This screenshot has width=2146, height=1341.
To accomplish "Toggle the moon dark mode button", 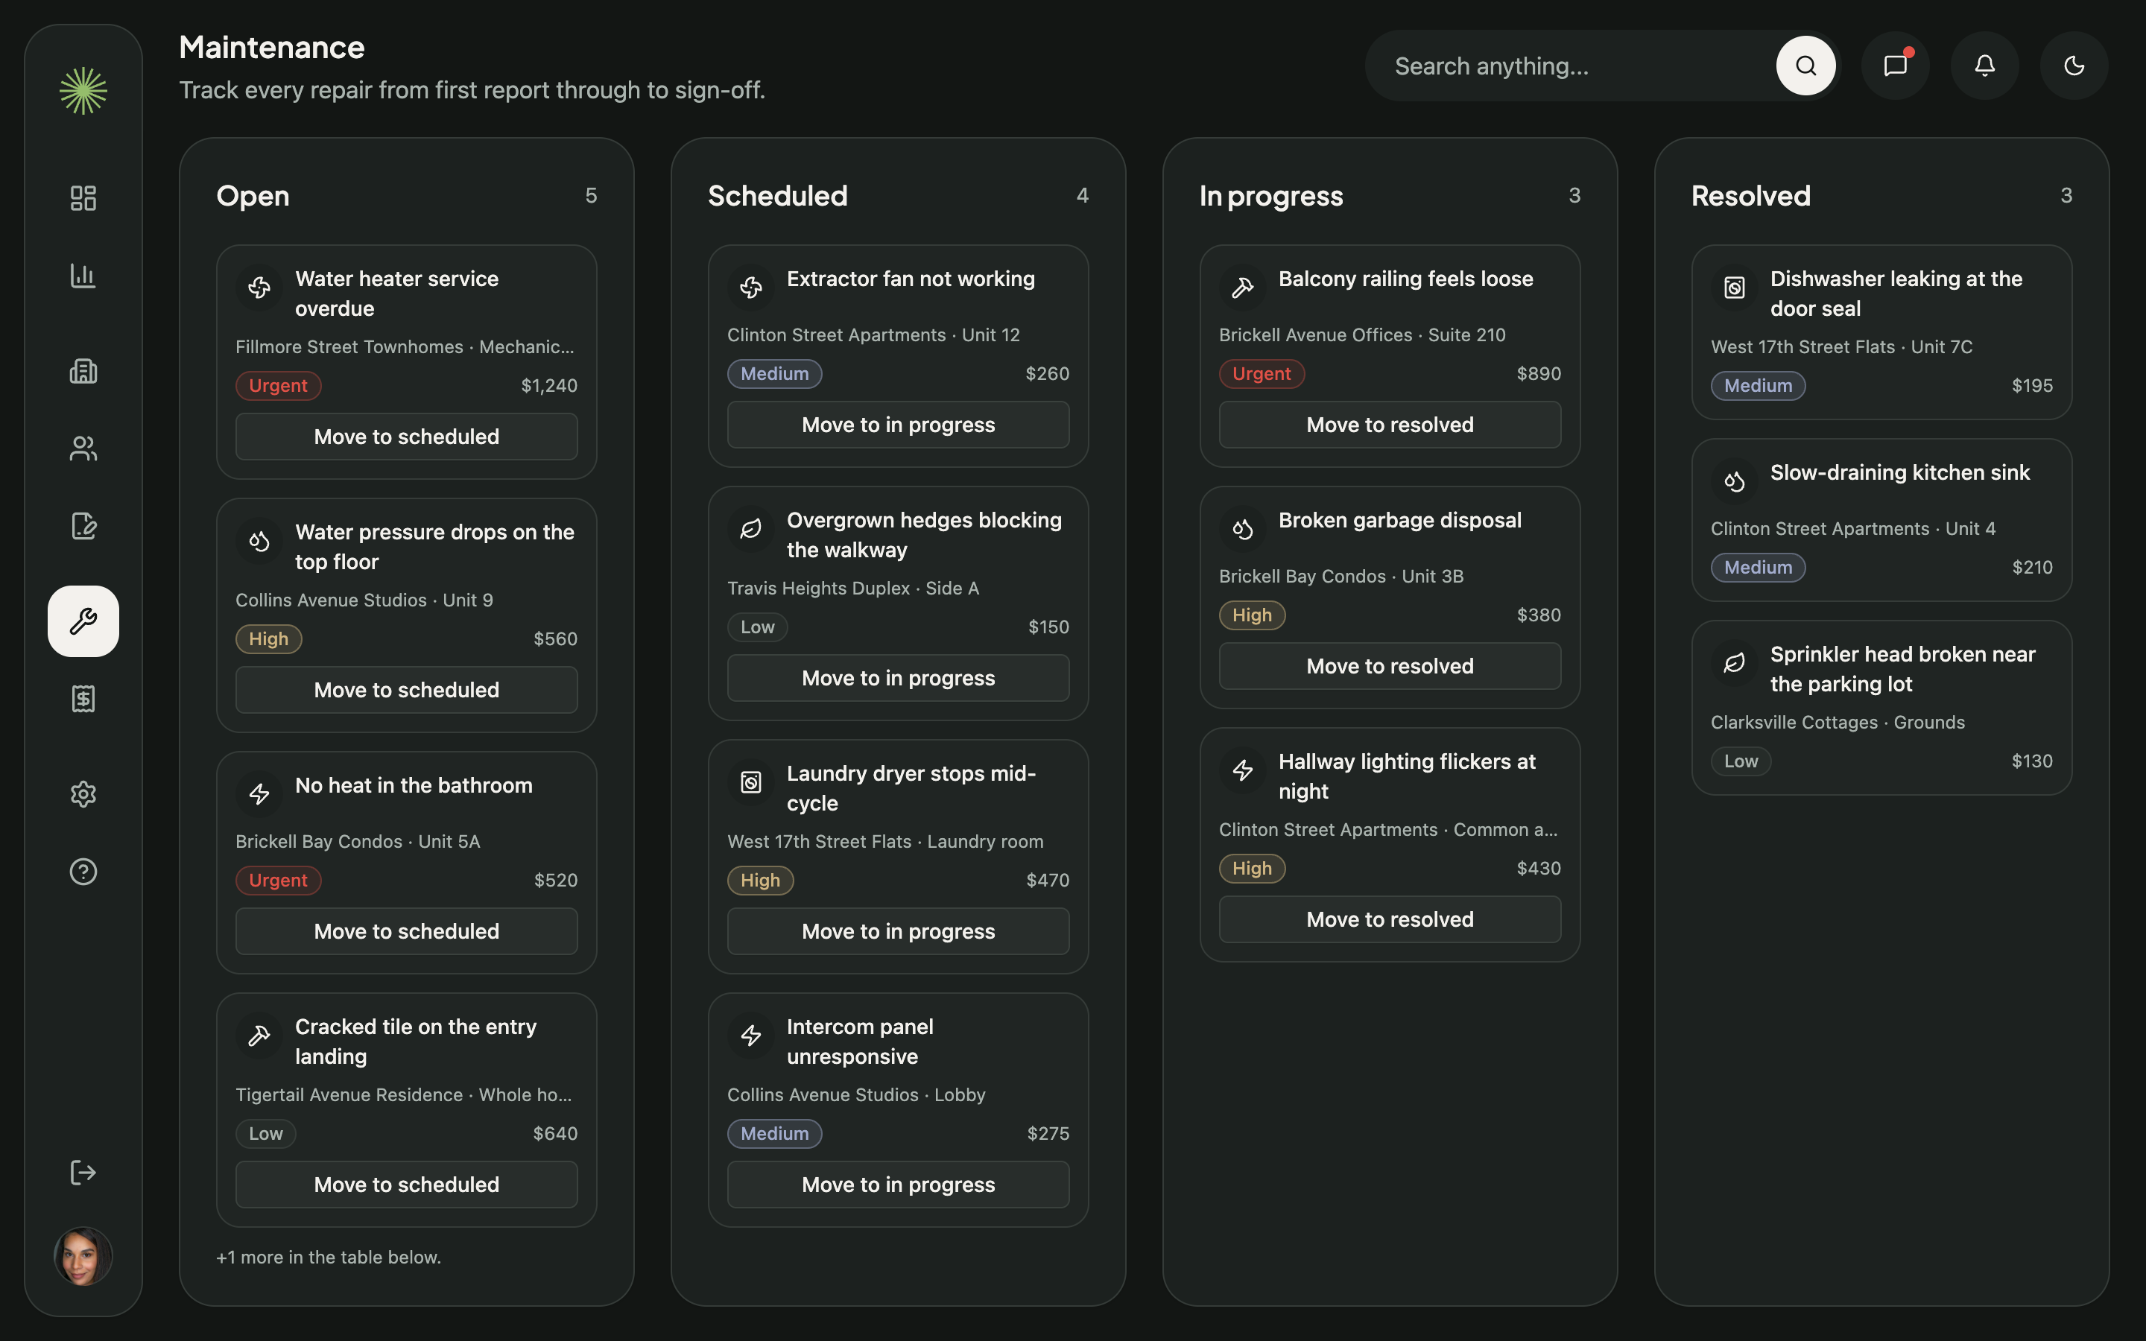I will 2074,66.
